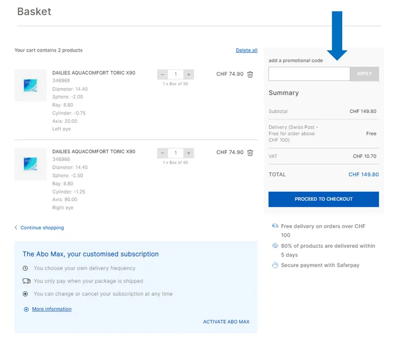Image resolution: width=397 pixels, height=338 pixels.
Task: Click quantity field of right eye product
Action: [x=176, y=153]
